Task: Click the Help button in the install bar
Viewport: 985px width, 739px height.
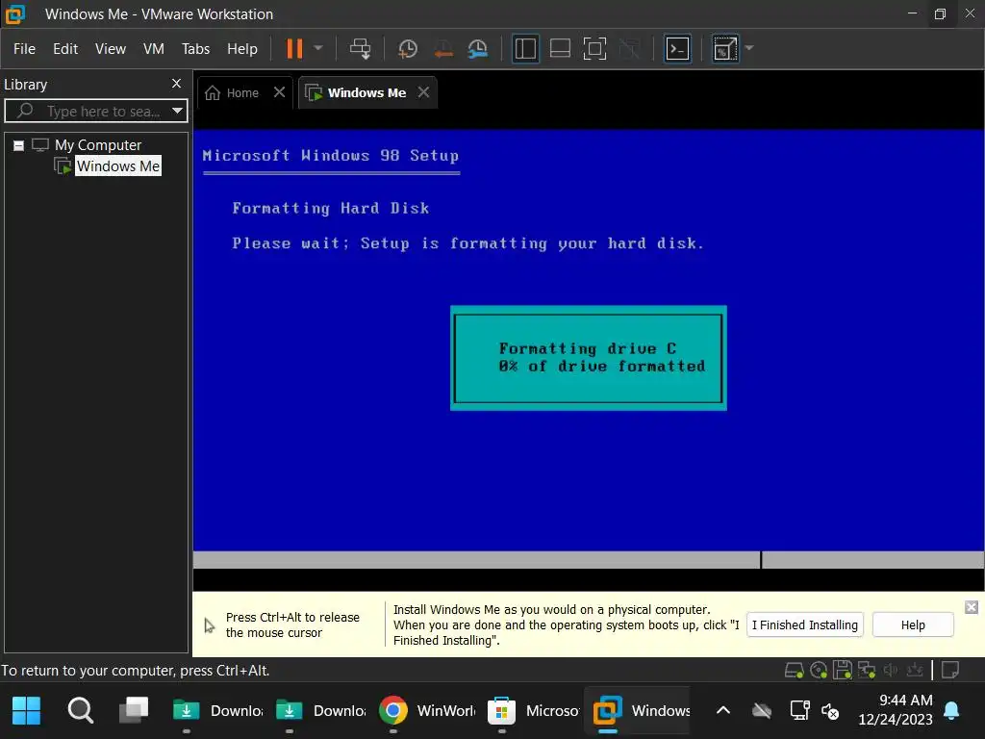Action: click(x=913, y=625)
